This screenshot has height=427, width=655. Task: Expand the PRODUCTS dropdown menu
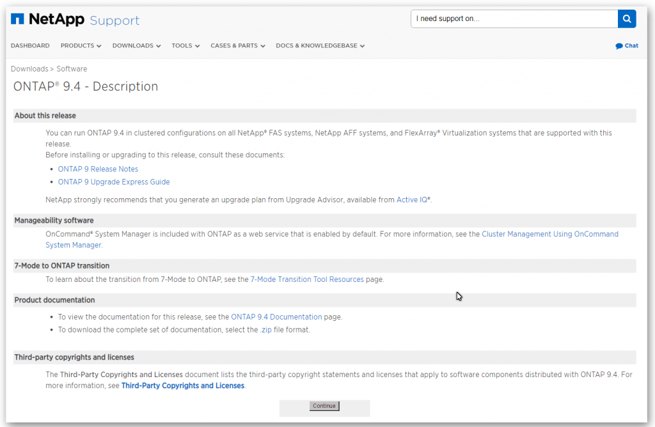click(80, 45)
